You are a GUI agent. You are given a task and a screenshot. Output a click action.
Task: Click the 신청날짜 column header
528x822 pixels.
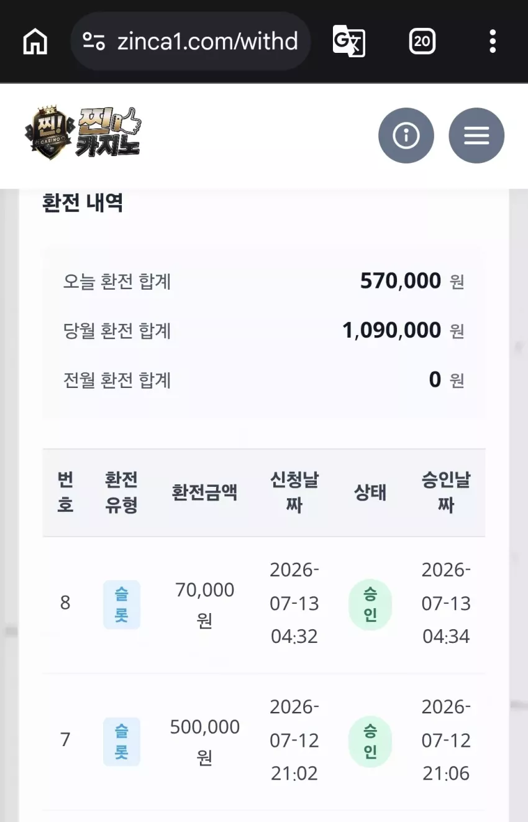pyautogui.click(x=294, y=492)
